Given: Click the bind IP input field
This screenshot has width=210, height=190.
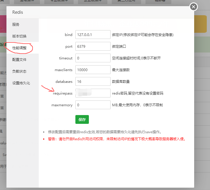Looking at the screenshot, I should tap(93, 35).
